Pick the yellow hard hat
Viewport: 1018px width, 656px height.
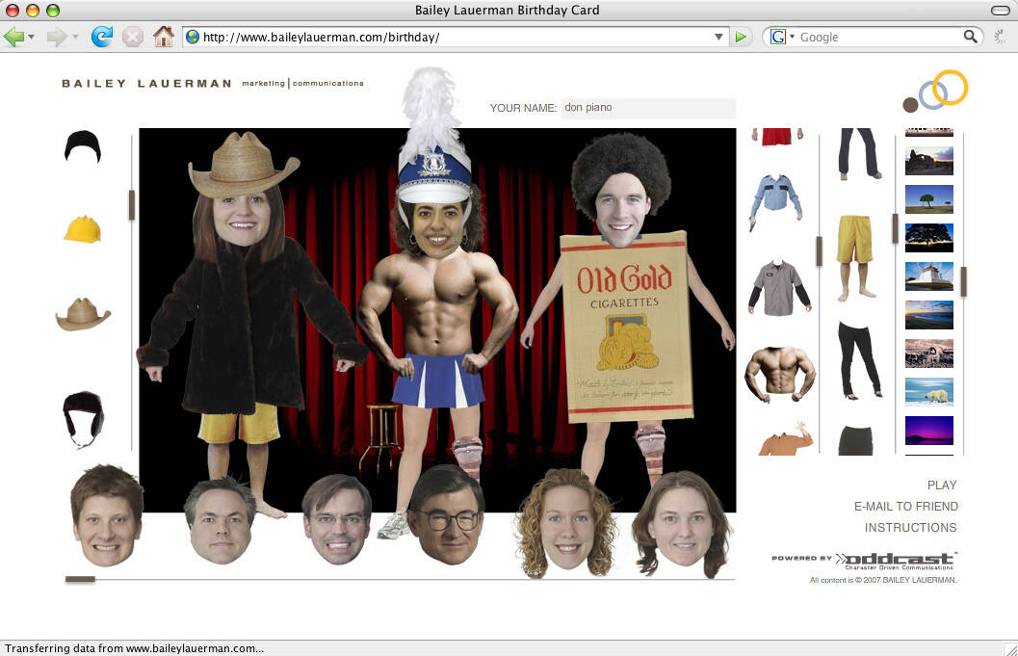[x=83, y=229]
